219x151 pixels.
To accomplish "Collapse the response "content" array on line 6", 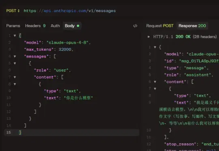I will click(155, 82).
